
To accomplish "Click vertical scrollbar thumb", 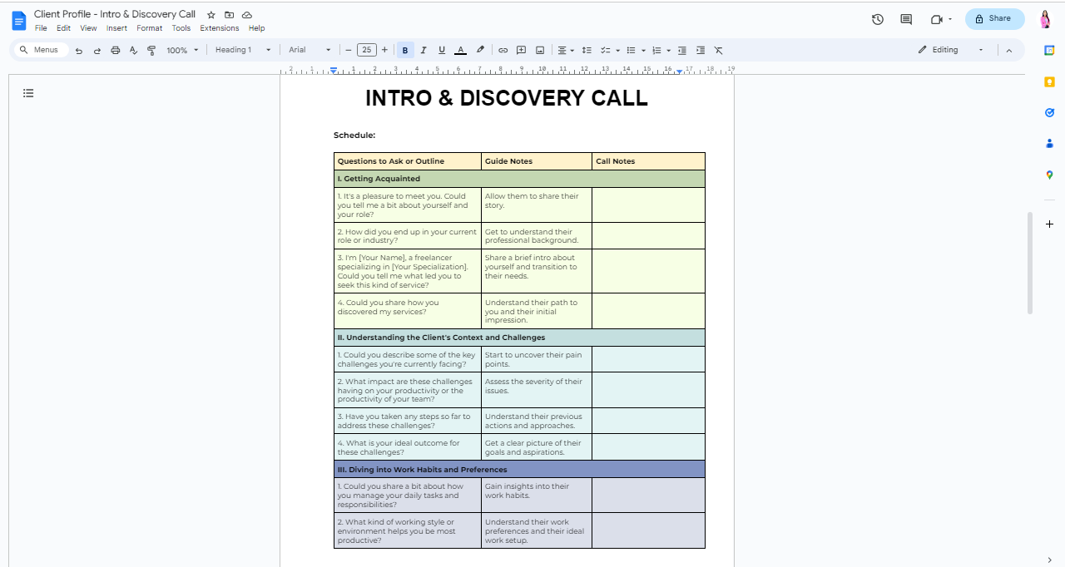I will pos(1030,263).
